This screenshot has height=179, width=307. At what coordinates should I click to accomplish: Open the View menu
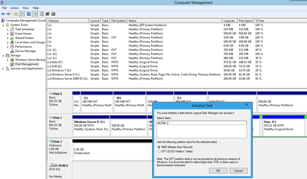coord(26,8)
